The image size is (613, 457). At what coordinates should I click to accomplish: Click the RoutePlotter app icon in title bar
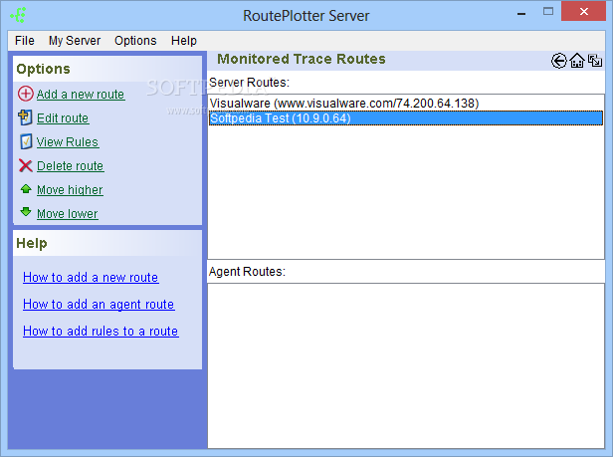(x=18, y=16)
